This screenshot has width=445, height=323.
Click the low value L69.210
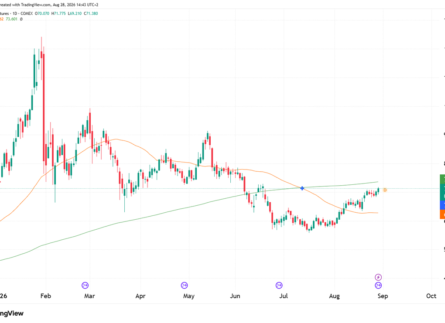click(75, 14)
